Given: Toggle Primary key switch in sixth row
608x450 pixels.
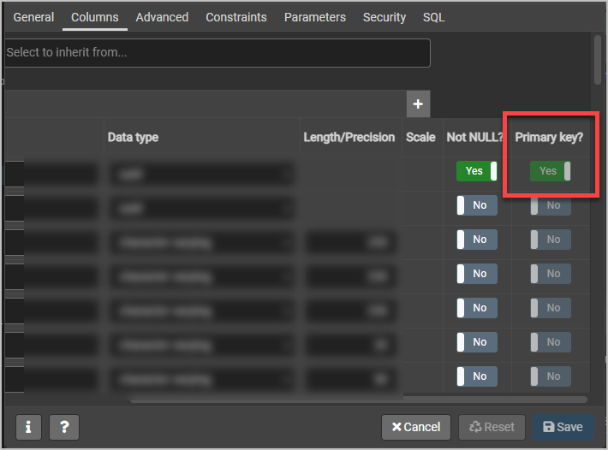Looking at the screenshot, I should [x=551, y=342].
